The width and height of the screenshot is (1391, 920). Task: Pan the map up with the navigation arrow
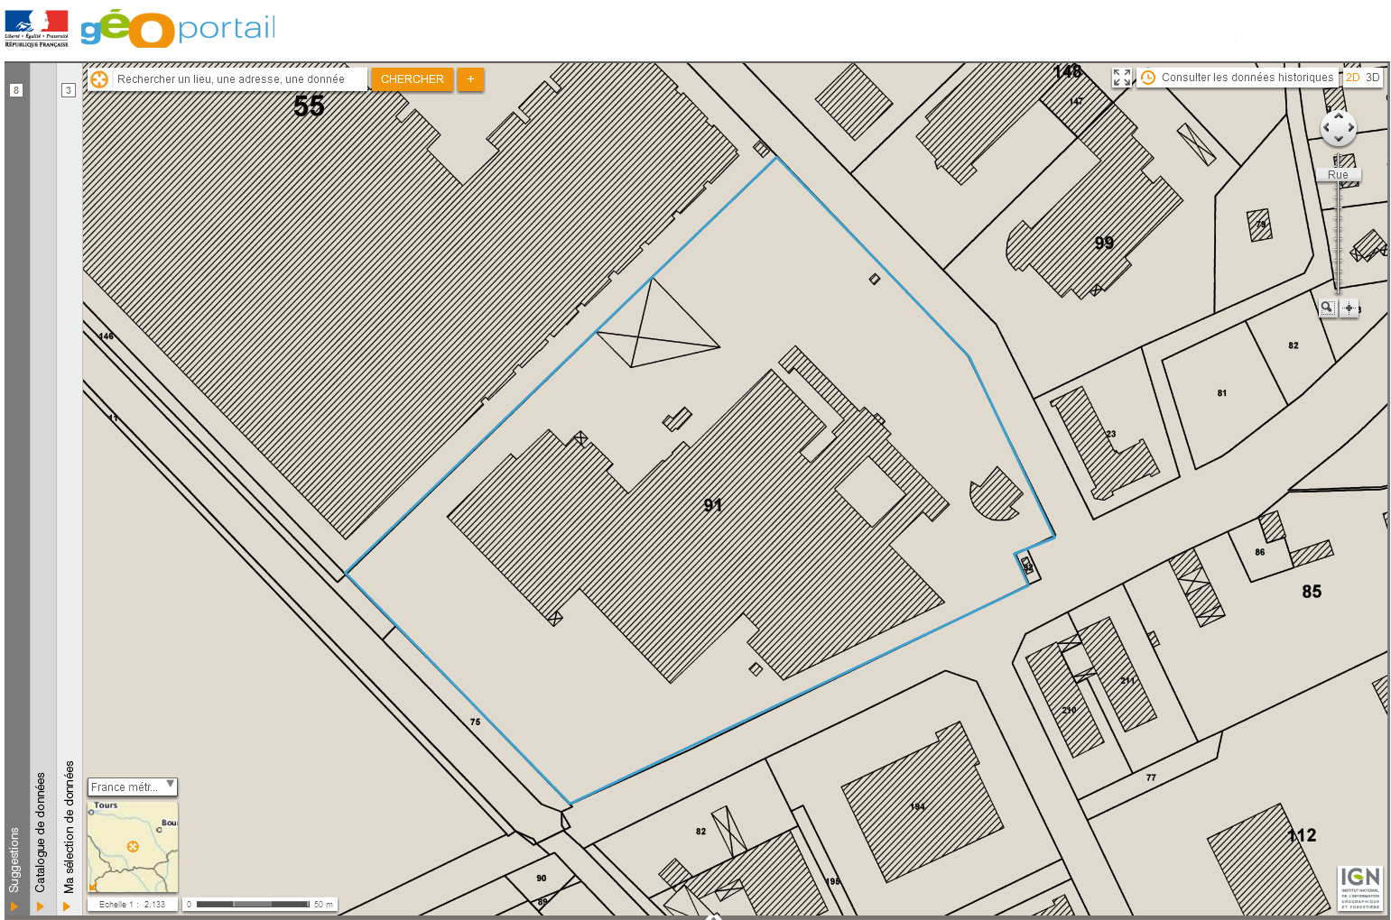(x=1338, y=116)
